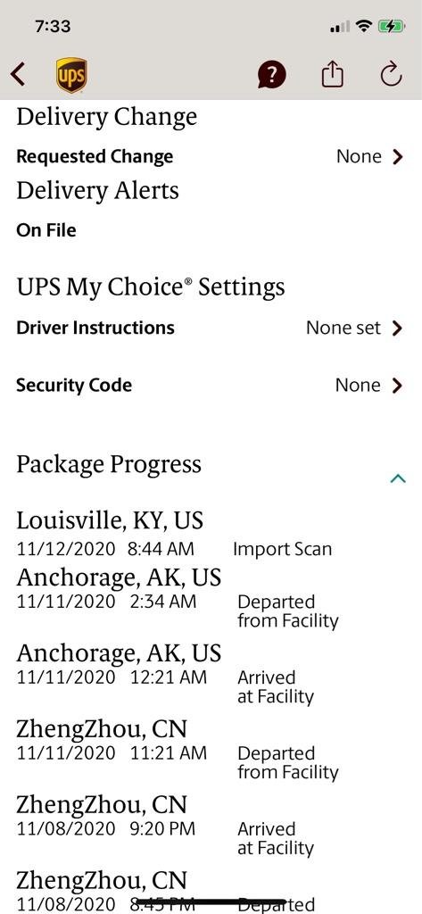Tap the share icon

pyautogui.click(x=333, y=74)
